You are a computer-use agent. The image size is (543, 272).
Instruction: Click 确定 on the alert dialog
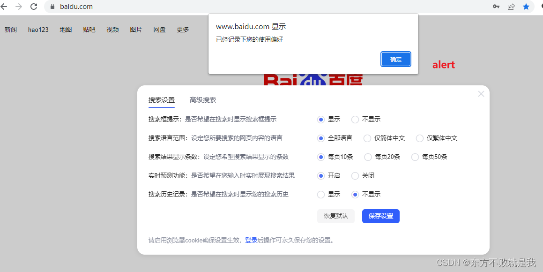coord(395,59)
